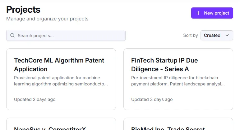Screen dimensions: 240x130
Task: Click the Manage and organize your projects subtitle
Action: [x=47, y=19]
